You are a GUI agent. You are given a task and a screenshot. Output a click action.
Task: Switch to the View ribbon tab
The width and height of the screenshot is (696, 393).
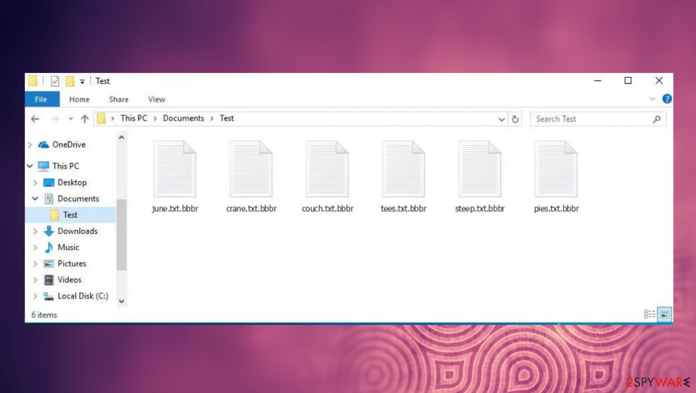point(156,99)
